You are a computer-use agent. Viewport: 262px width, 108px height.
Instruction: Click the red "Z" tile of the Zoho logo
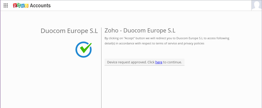tap(15, 6)
